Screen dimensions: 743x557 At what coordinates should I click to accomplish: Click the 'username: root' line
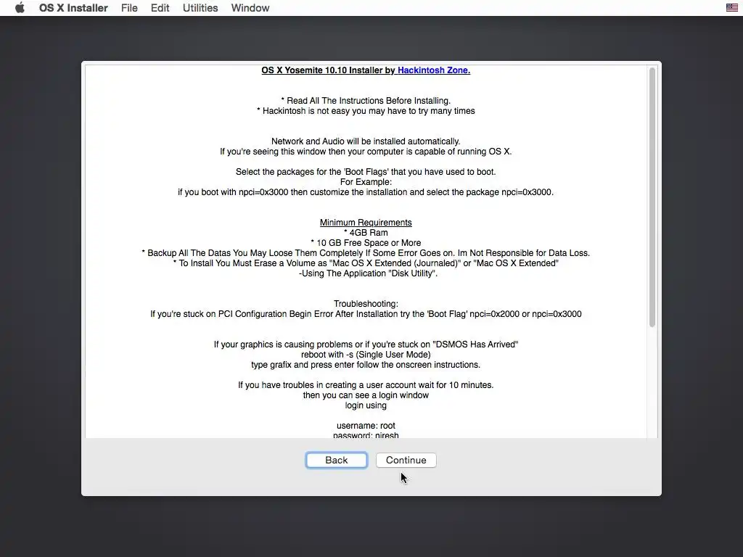(366, 426)
